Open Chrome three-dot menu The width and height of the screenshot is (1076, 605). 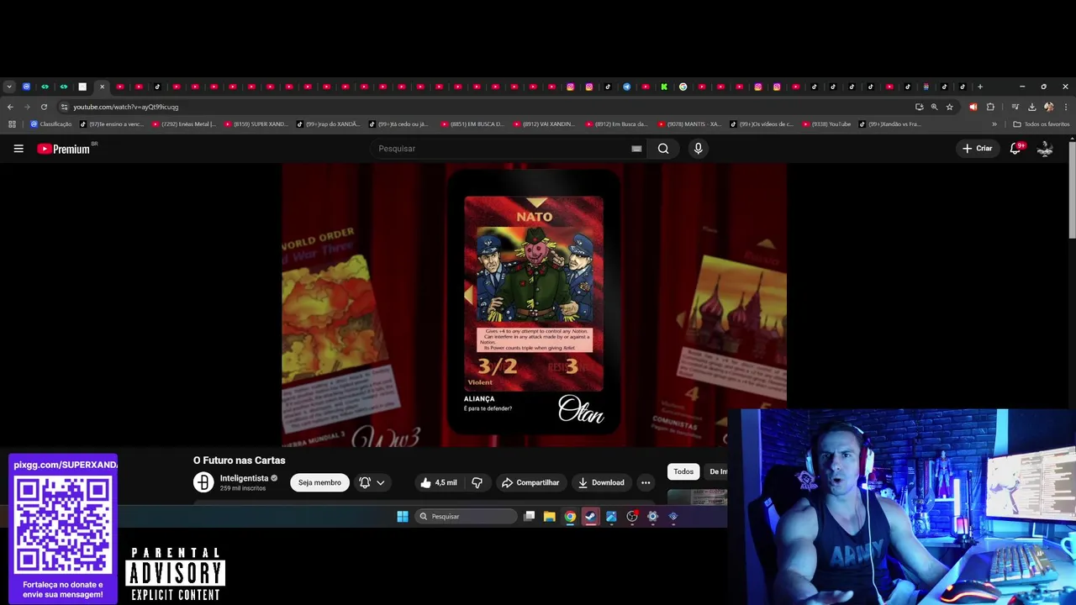click(x=1066, y=107)
